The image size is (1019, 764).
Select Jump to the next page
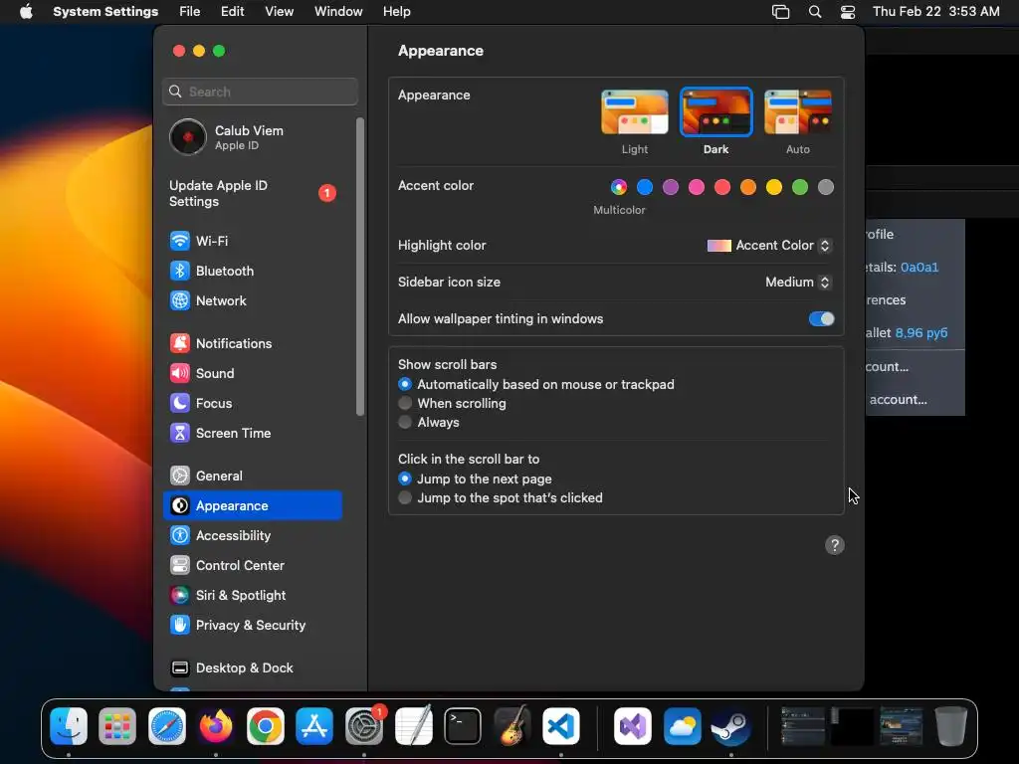coord(405,478)
